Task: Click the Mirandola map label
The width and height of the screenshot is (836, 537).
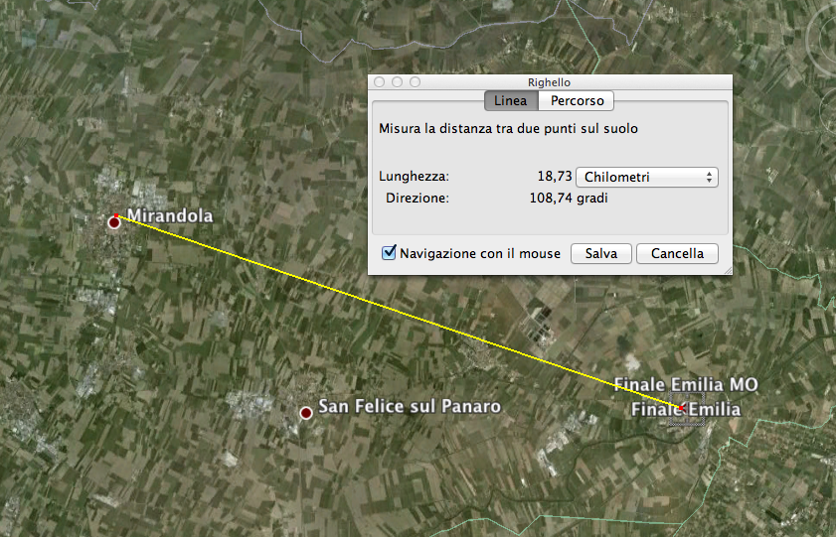Action: click(170, 215)
